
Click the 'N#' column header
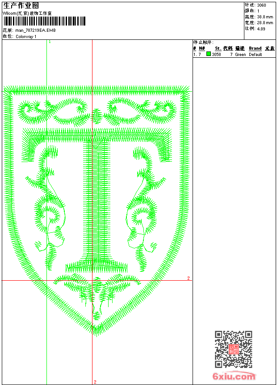[x=202, y=48]
